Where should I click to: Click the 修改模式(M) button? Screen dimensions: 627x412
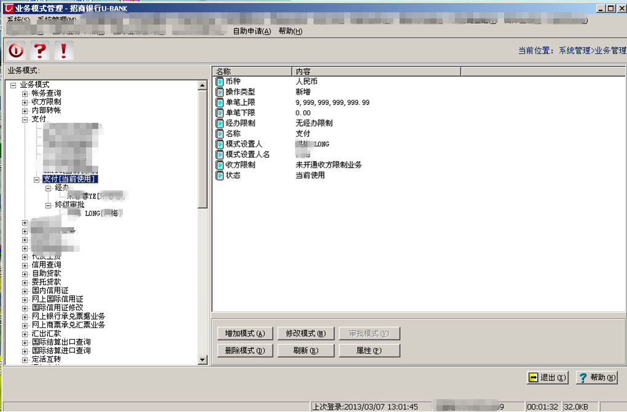(x=306, y=333)
